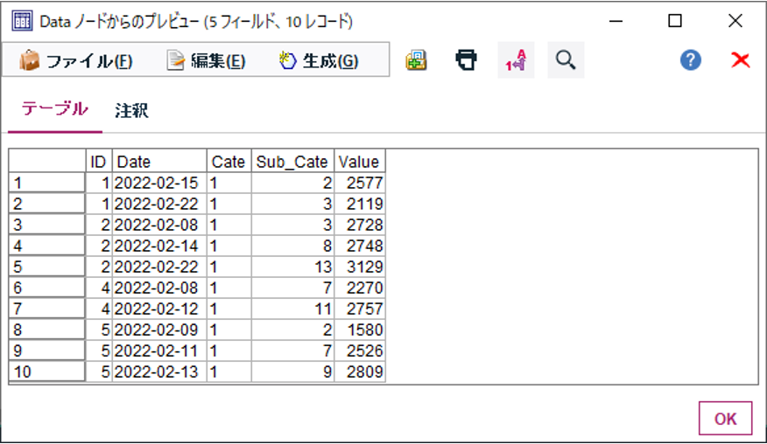Click the date cell 2022-02-11
The width and height of the screenshot is (767, 444).
coord(159,350)
